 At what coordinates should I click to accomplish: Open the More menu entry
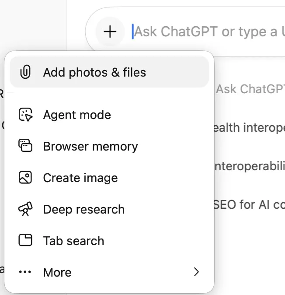(x=109, y=272)
